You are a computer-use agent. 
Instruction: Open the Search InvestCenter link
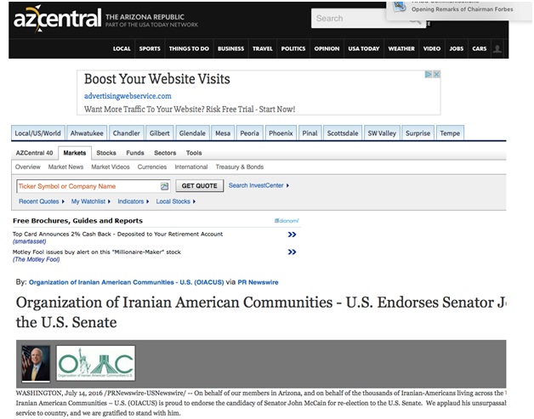(258, 185)
